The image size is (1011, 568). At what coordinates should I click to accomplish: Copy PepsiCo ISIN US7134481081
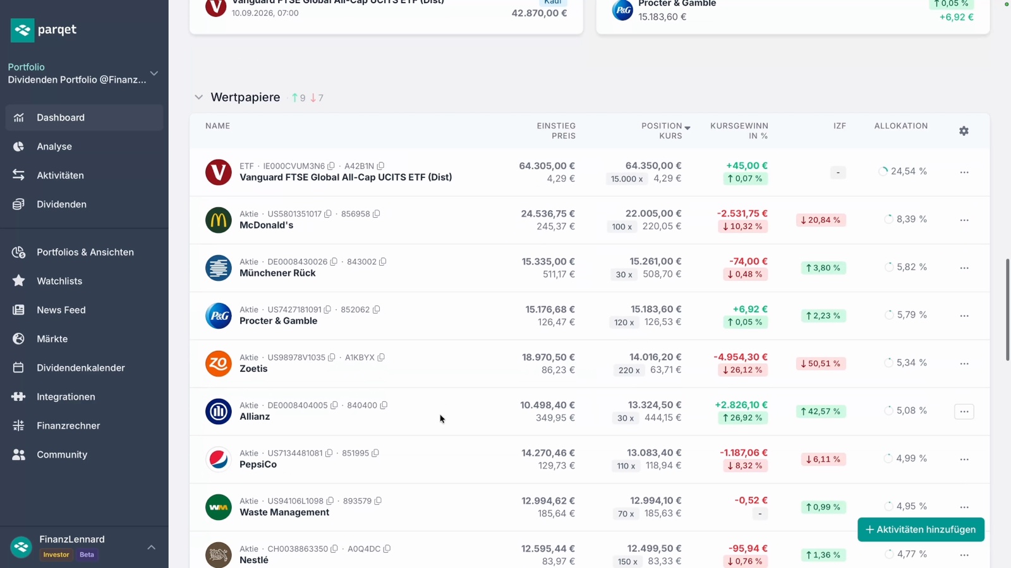pyautogui.click(x=329, y=454)
